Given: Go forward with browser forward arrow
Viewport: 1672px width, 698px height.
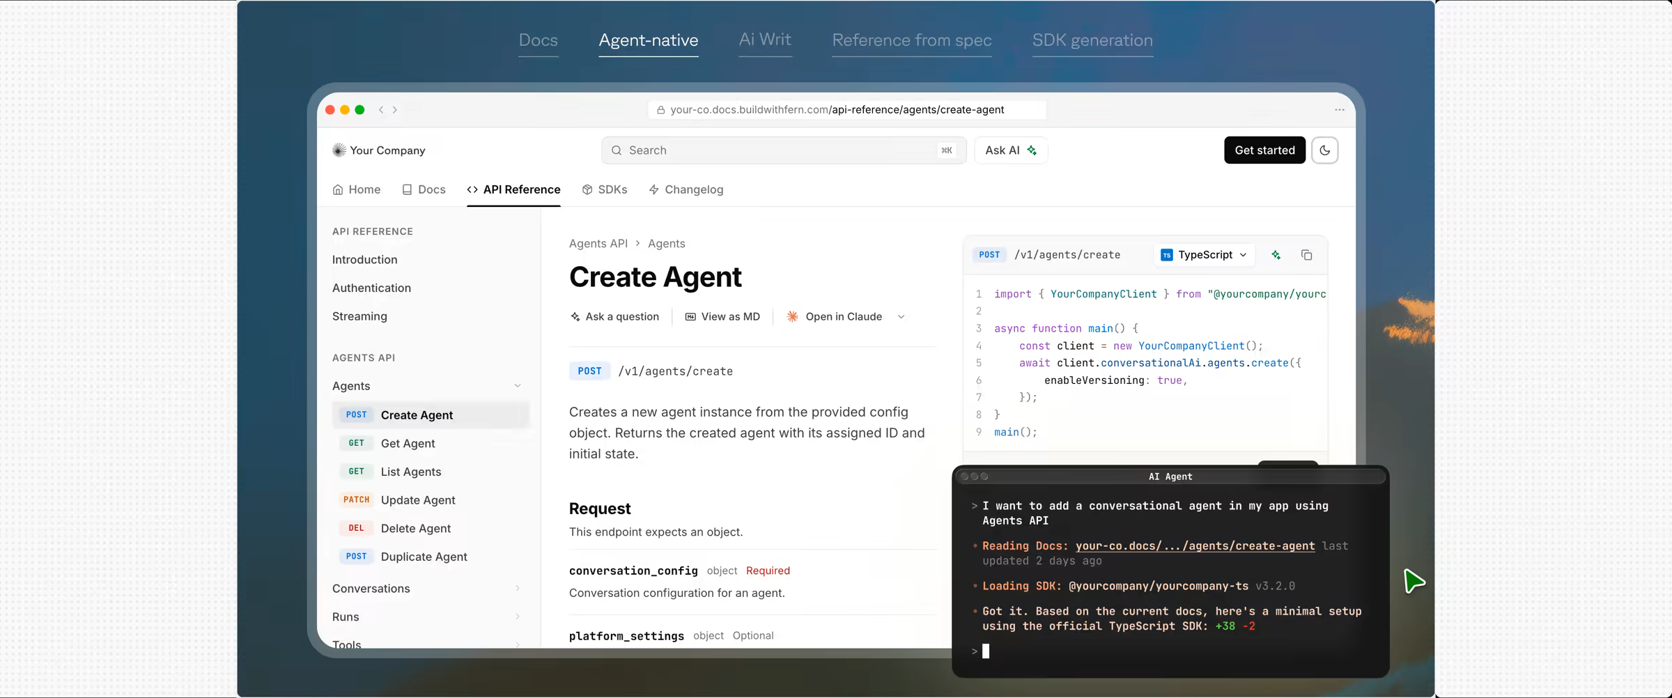Looking at the screenshot, I should pyautogui.click(x=395, y=110).
